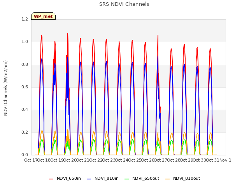Click the 0.6 y-axis tick label
This screenshot has height=186, width=249.
(x=25, y=87)
